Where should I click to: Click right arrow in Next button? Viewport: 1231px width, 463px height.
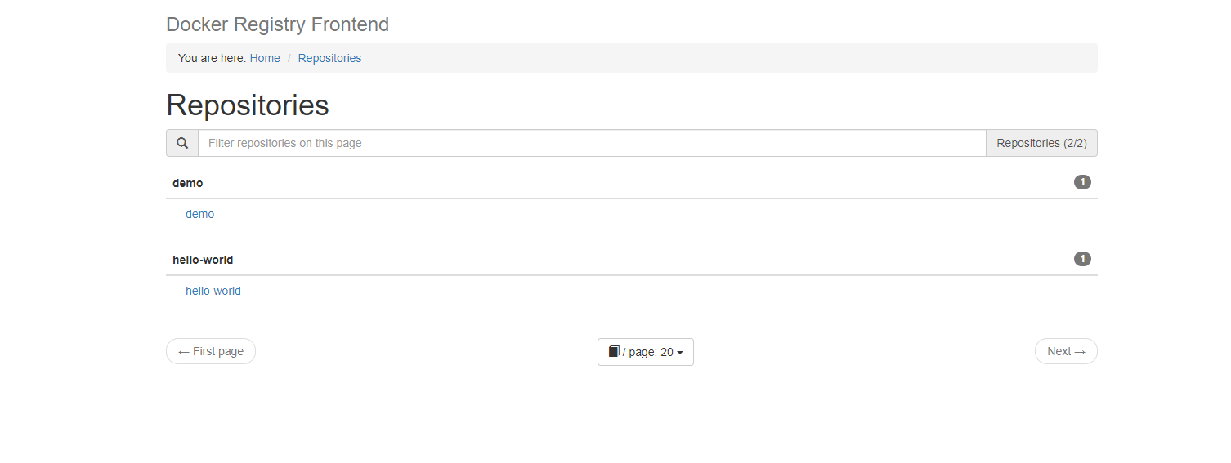(x=1080, y=352)
